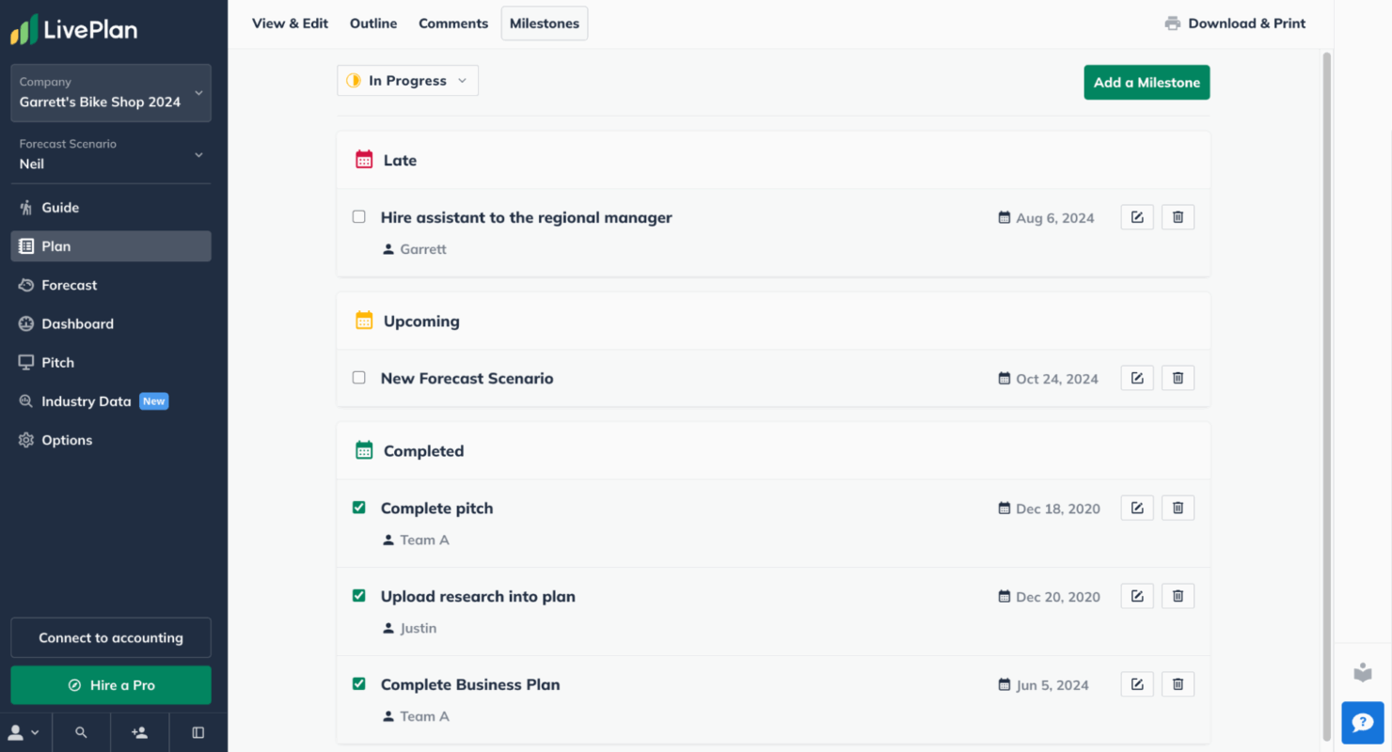The image size is (1392, 752).
Task: Open Dashboard in the sidebar
Action: (x=111, y=323)
